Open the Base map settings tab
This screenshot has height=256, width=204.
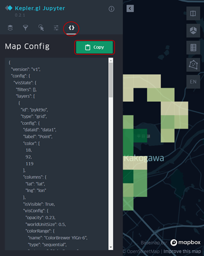56,28
